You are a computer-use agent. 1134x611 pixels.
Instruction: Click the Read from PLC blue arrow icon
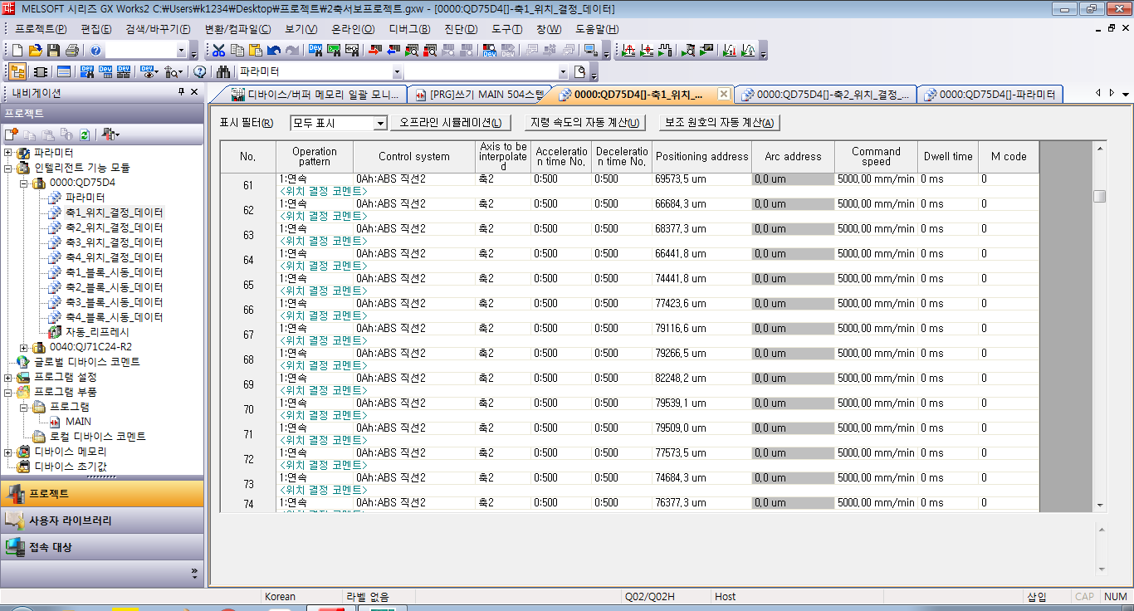(x=392, y=51)
